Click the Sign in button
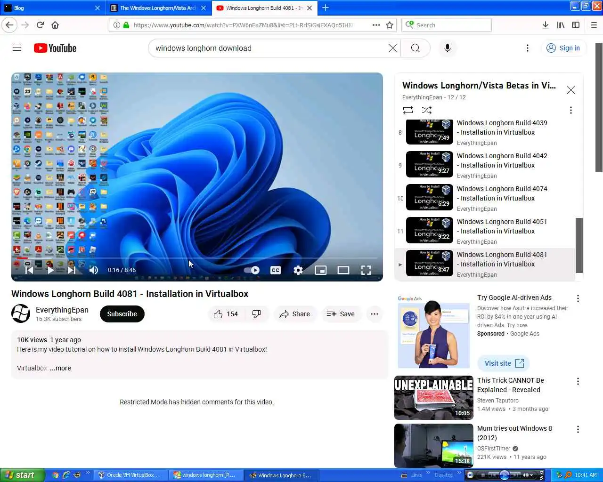 click(563, 48)
